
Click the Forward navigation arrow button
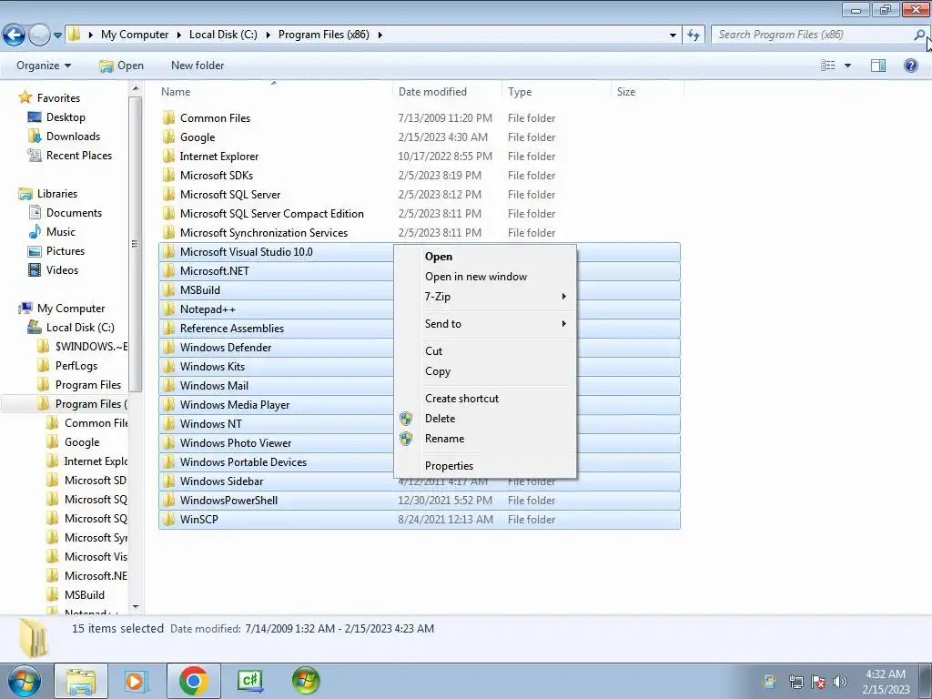click(x=39, y=35)
